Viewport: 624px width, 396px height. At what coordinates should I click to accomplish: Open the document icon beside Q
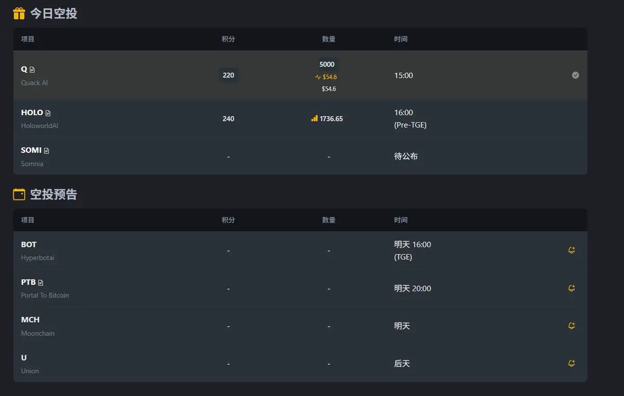tap(32, 70)
